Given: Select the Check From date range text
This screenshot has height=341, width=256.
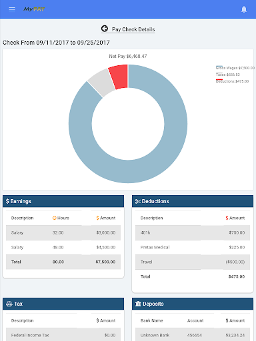Looking at the screenshot, I should pyautogui.click(x=56, y=43).
